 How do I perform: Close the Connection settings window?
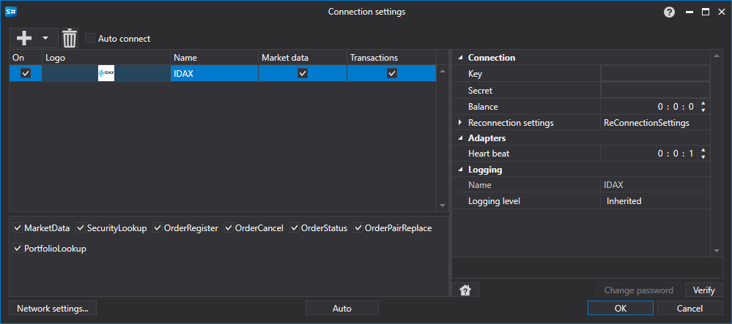[x=721, y=12]
